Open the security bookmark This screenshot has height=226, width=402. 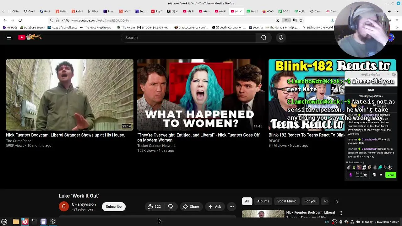[x=256, y=28]
